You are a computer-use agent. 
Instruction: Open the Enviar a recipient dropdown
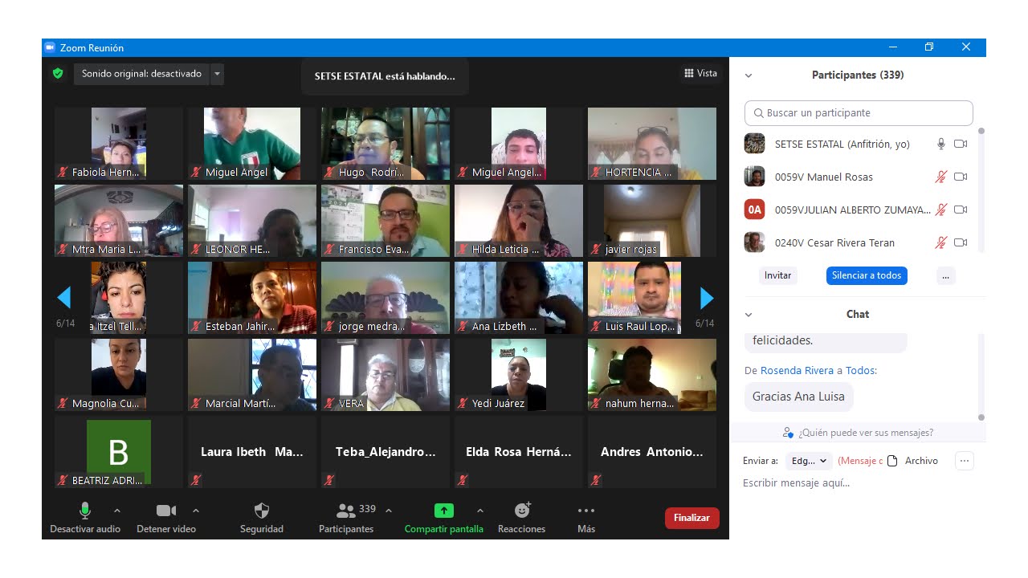point(810,461)
